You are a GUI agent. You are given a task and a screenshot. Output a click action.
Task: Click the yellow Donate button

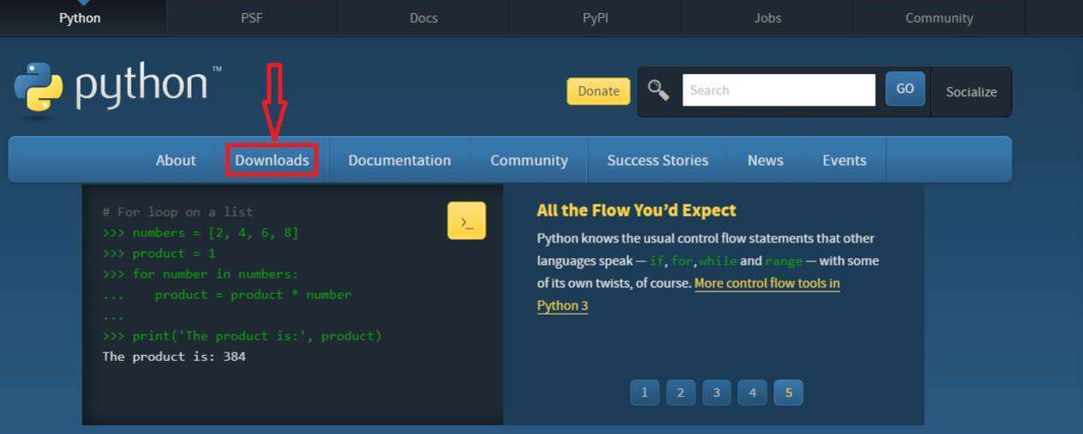598,91
